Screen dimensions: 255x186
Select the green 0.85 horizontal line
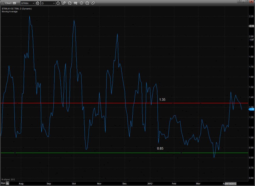(x=86, y=153)
